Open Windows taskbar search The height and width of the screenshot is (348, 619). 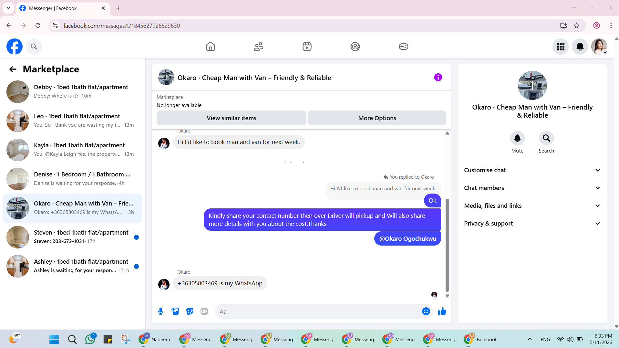point(72,339)
